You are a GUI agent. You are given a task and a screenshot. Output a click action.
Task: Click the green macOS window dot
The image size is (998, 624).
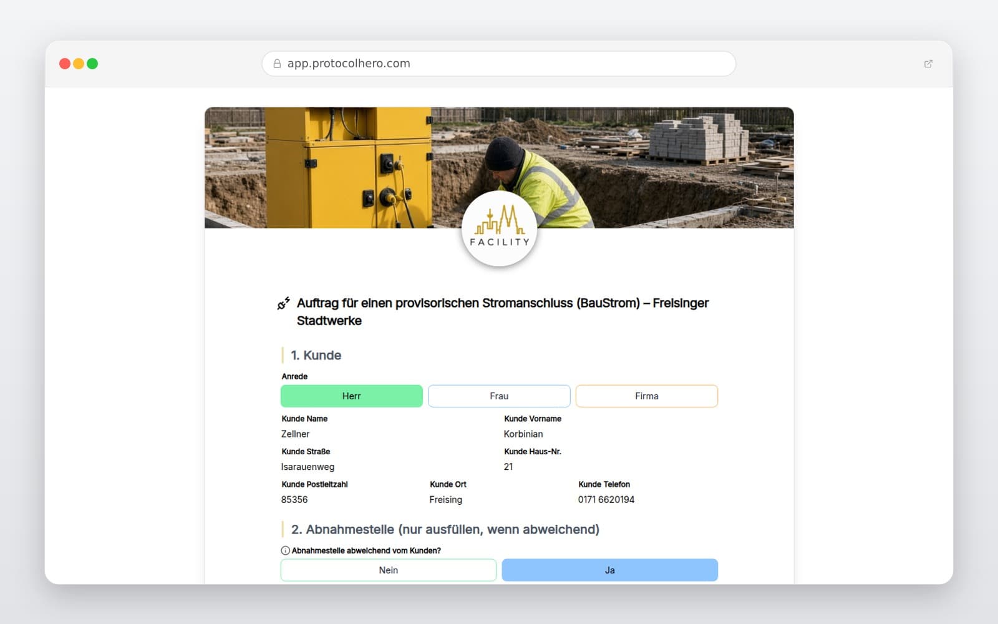(x=92, y=64)
